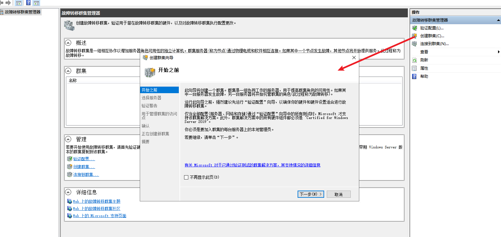Click the green 刷新 refresh icon
The image size is (501, 237).
(414, 60)
